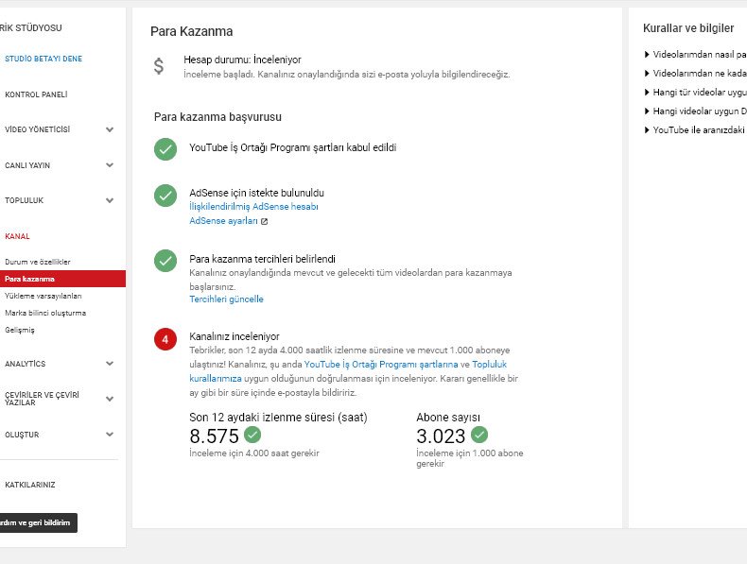Click green checkmark beside Partner Program şartları kabul edildi
The image size is (747, 564).
[x=165, y=149]
